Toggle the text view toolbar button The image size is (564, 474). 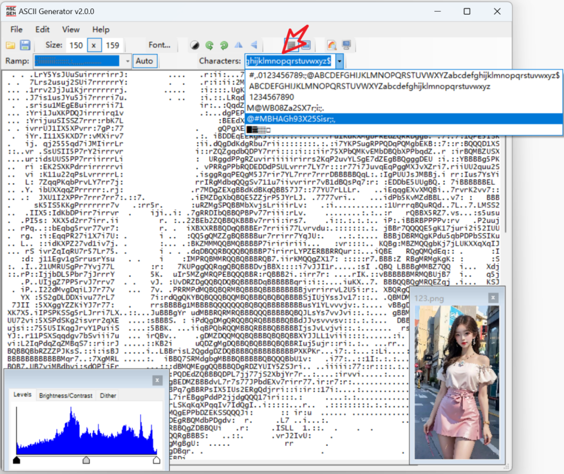[x=291, y=45]
